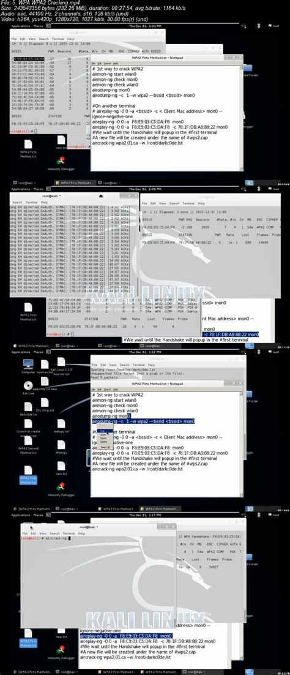Open Applications menu in the 1:17 PM frame
The width and height of the screenshot is (290, 675).
tap(21, 515)
